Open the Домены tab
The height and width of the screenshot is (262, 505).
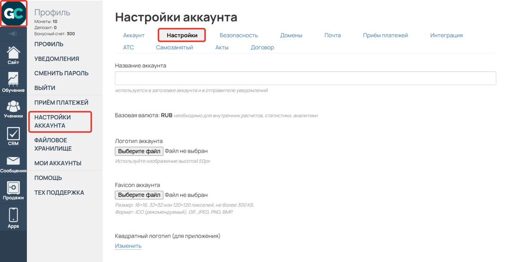tap(291, 35)
